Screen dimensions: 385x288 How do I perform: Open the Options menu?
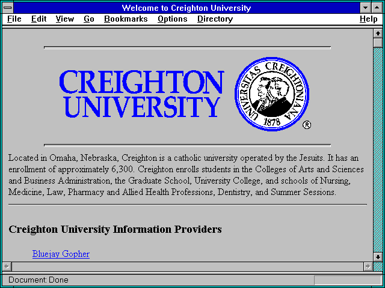click(x=173, y=19)
